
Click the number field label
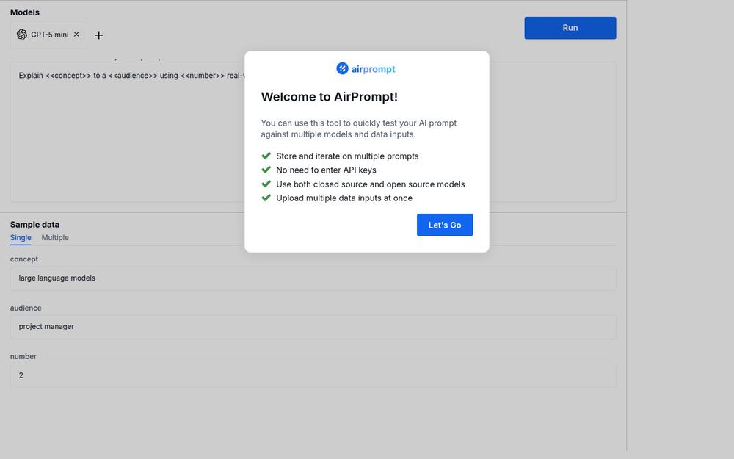[x=23, y=356]
